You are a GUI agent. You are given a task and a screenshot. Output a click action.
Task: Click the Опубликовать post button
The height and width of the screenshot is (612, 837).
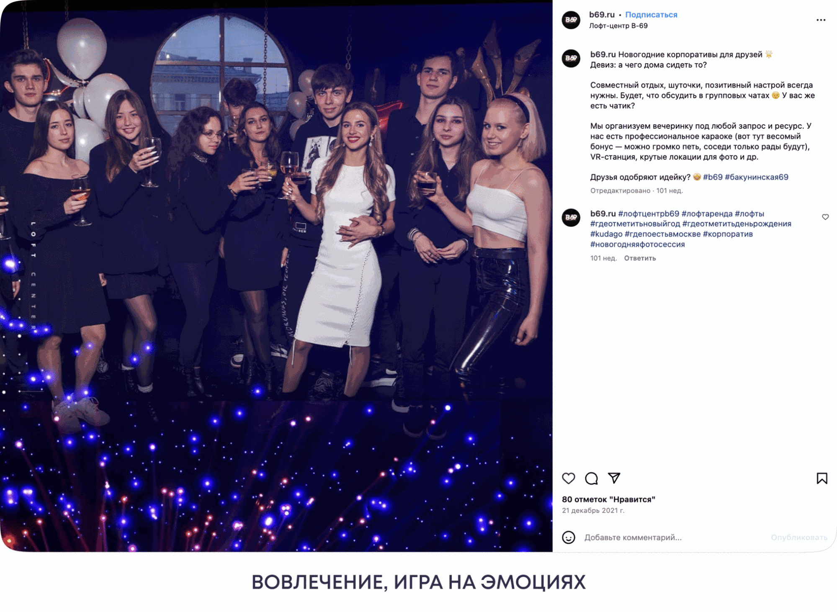pos(799,537)
